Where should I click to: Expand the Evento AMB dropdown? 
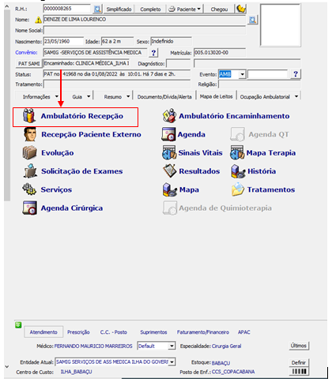(242, 74)
